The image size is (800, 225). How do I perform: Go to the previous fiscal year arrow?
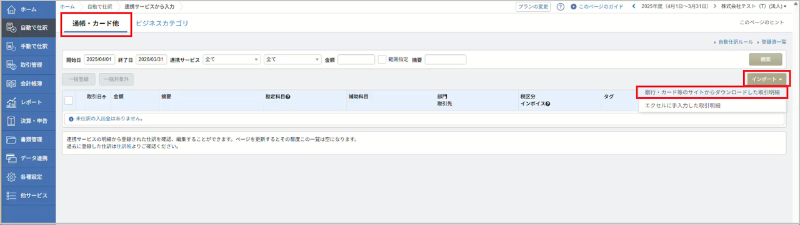point(634,7)
